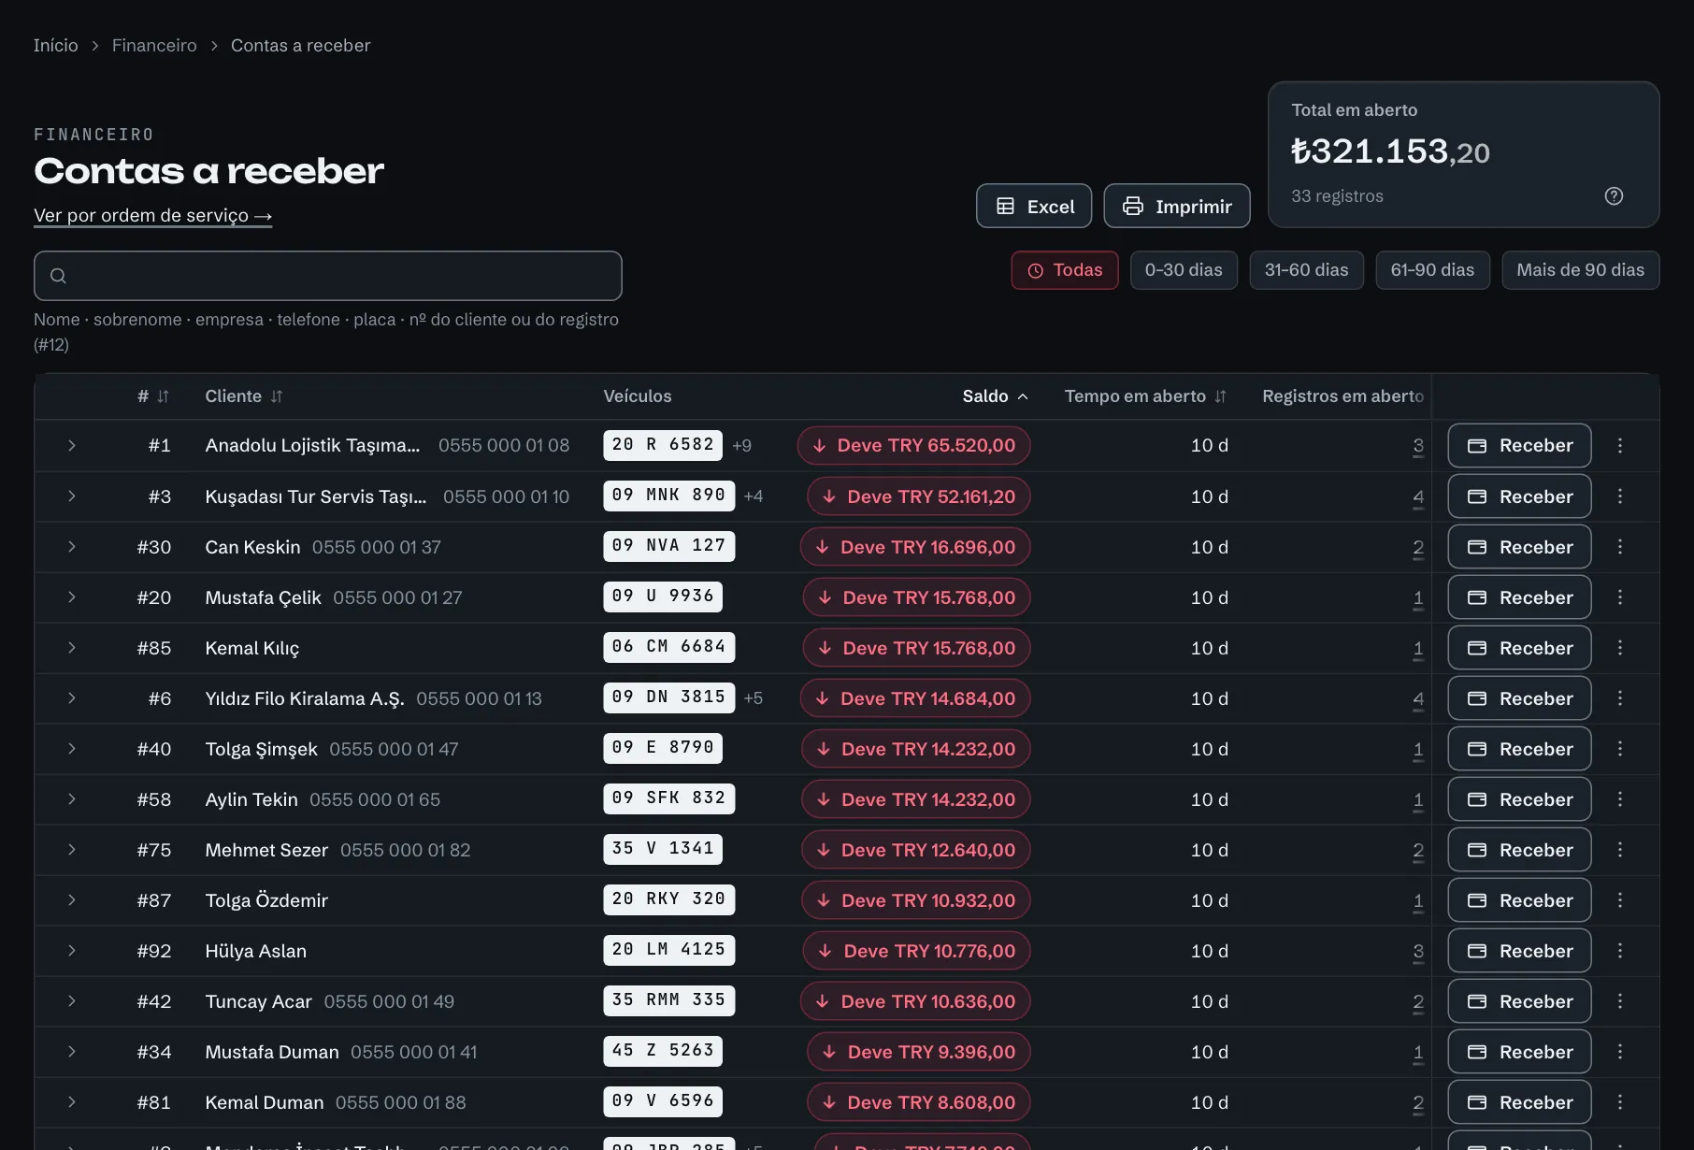Open three-dot menu for Kemal Kılıç row
This screenshot has height=1150, width=1694.
point(1620,648)
